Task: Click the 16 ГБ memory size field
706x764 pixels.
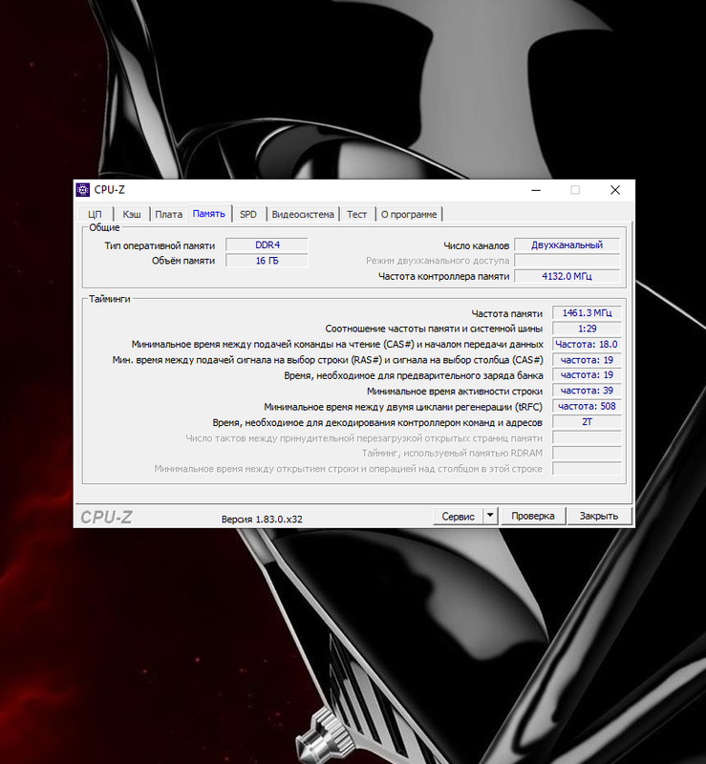Action: [x=267, y=261]
